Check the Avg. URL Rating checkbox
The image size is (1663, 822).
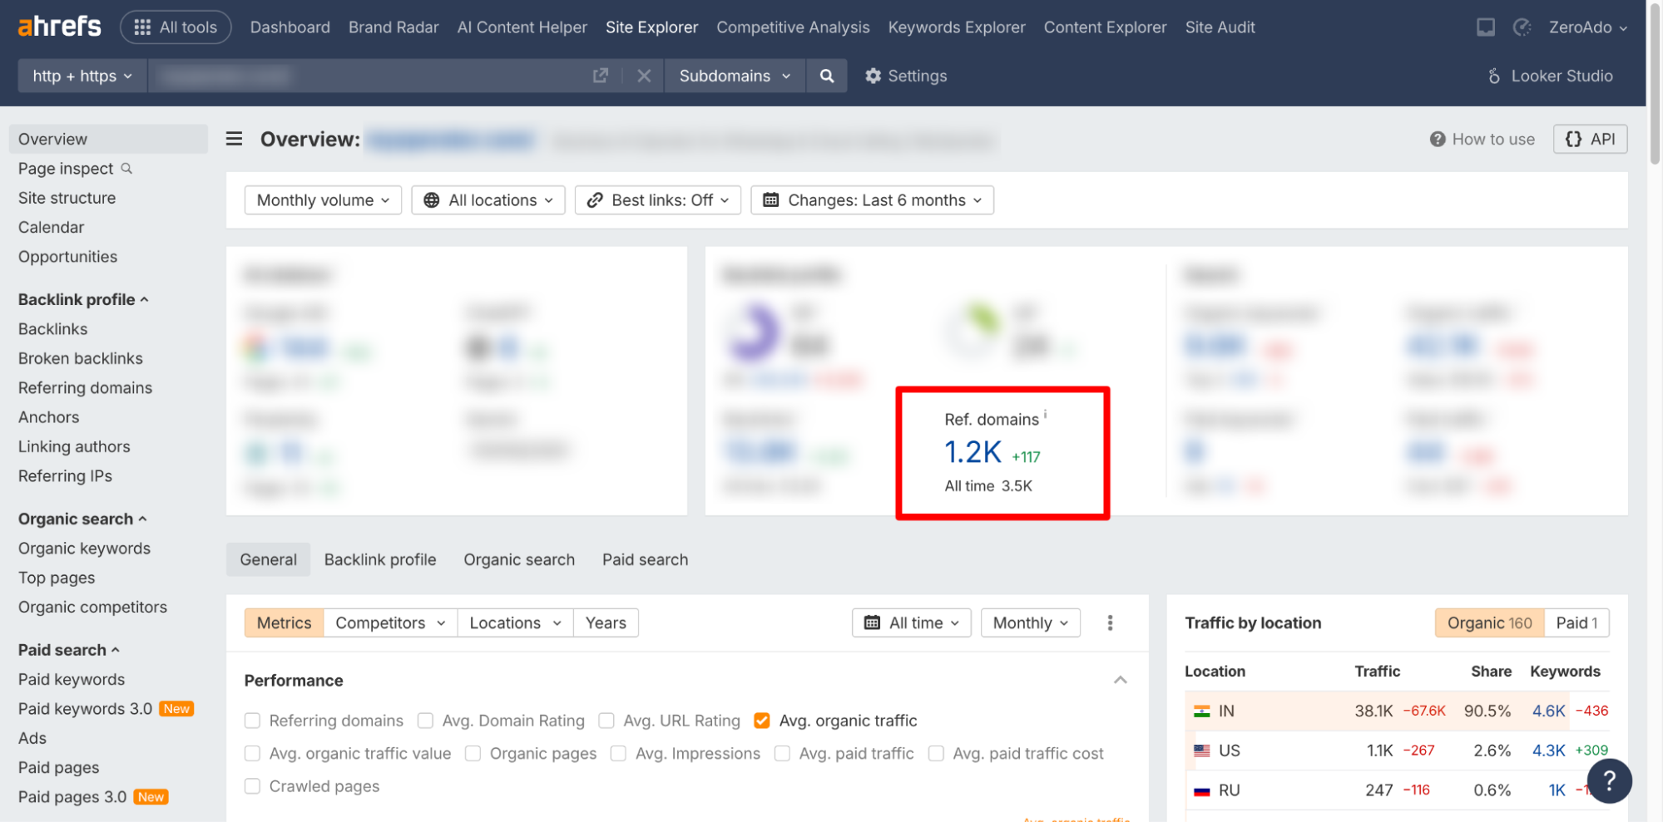[x=606, y=721]
